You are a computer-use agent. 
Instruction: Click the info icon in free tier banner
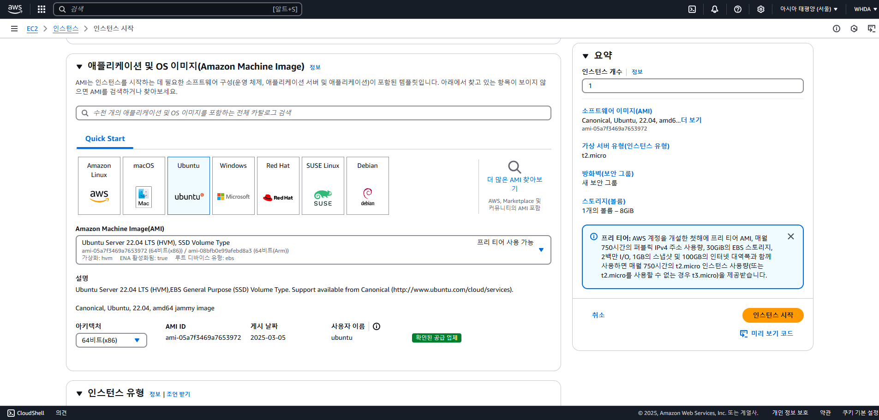tap(594, 237)
